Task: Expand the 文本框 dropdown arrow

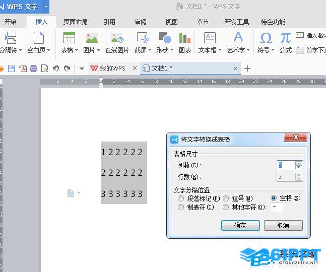Action: [x=220, y=50]
